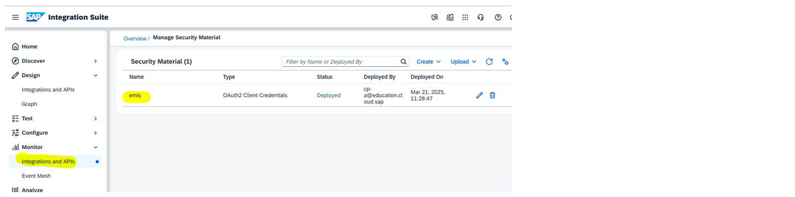Viewport: 795px width, 197px height.
Task: Expand the Discover section
Action: tap(95, 61)
